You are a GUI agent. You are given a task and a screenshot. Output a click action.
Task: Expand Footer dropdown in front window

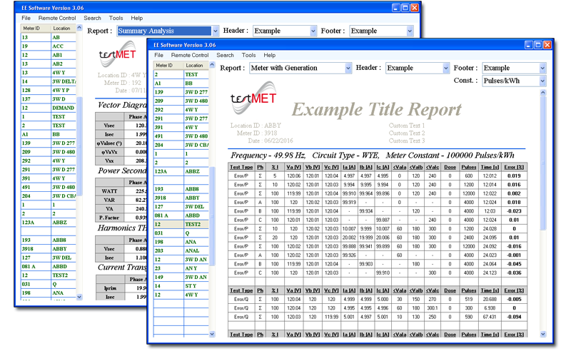[542, 68]
